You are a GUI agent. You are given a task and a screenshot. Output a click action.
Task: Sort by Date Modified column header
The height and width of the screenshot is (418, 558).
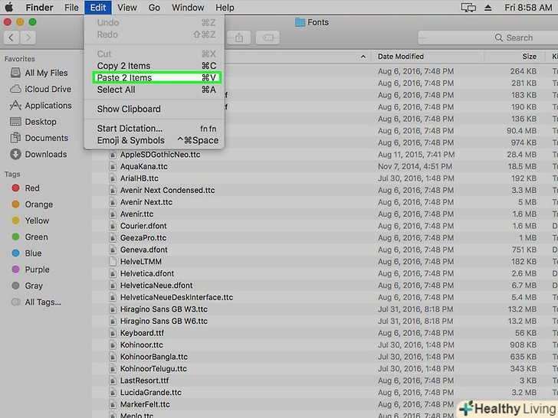pos(401,57)
